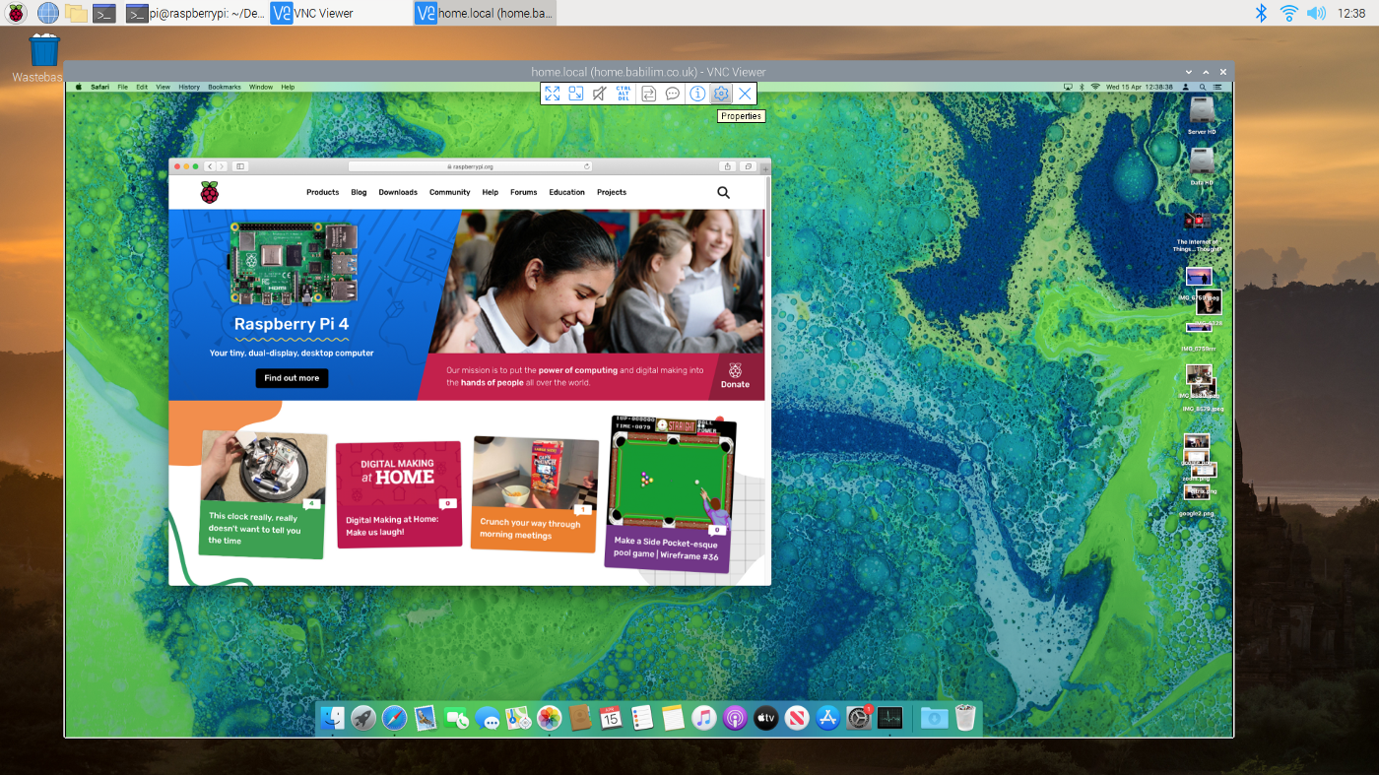
Task: Open Safari's Bookmarks menu
Action: pyautogui.click(x=224, y=86)
